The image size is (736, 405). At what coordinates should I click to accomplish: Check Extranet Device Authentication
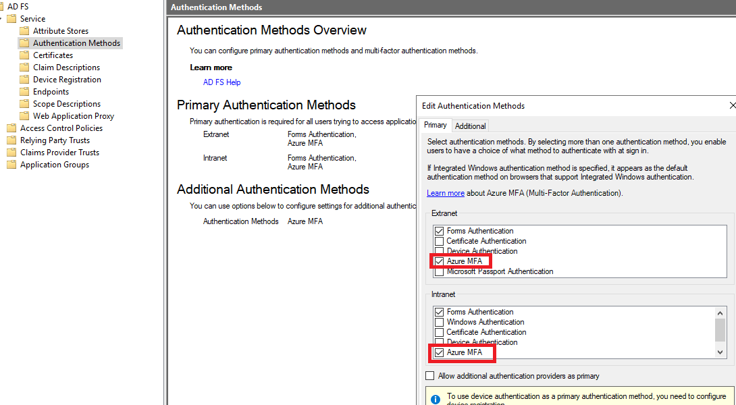(440, 250)
